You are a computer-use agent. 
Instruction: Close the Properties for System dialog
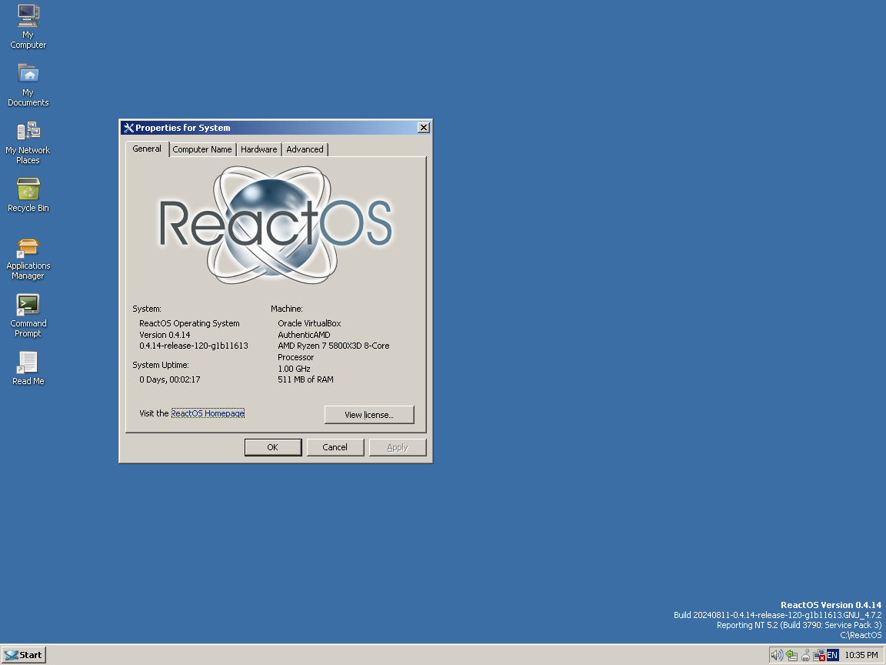pyautogui.click(x=423, y=128)
